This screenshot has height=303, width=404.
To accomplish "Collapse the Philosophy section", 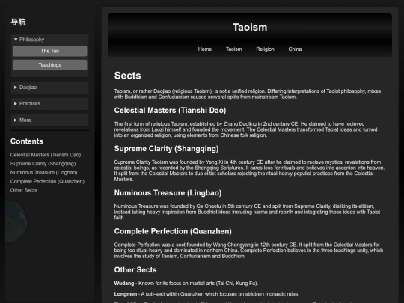I will click(x=49, y=40).
